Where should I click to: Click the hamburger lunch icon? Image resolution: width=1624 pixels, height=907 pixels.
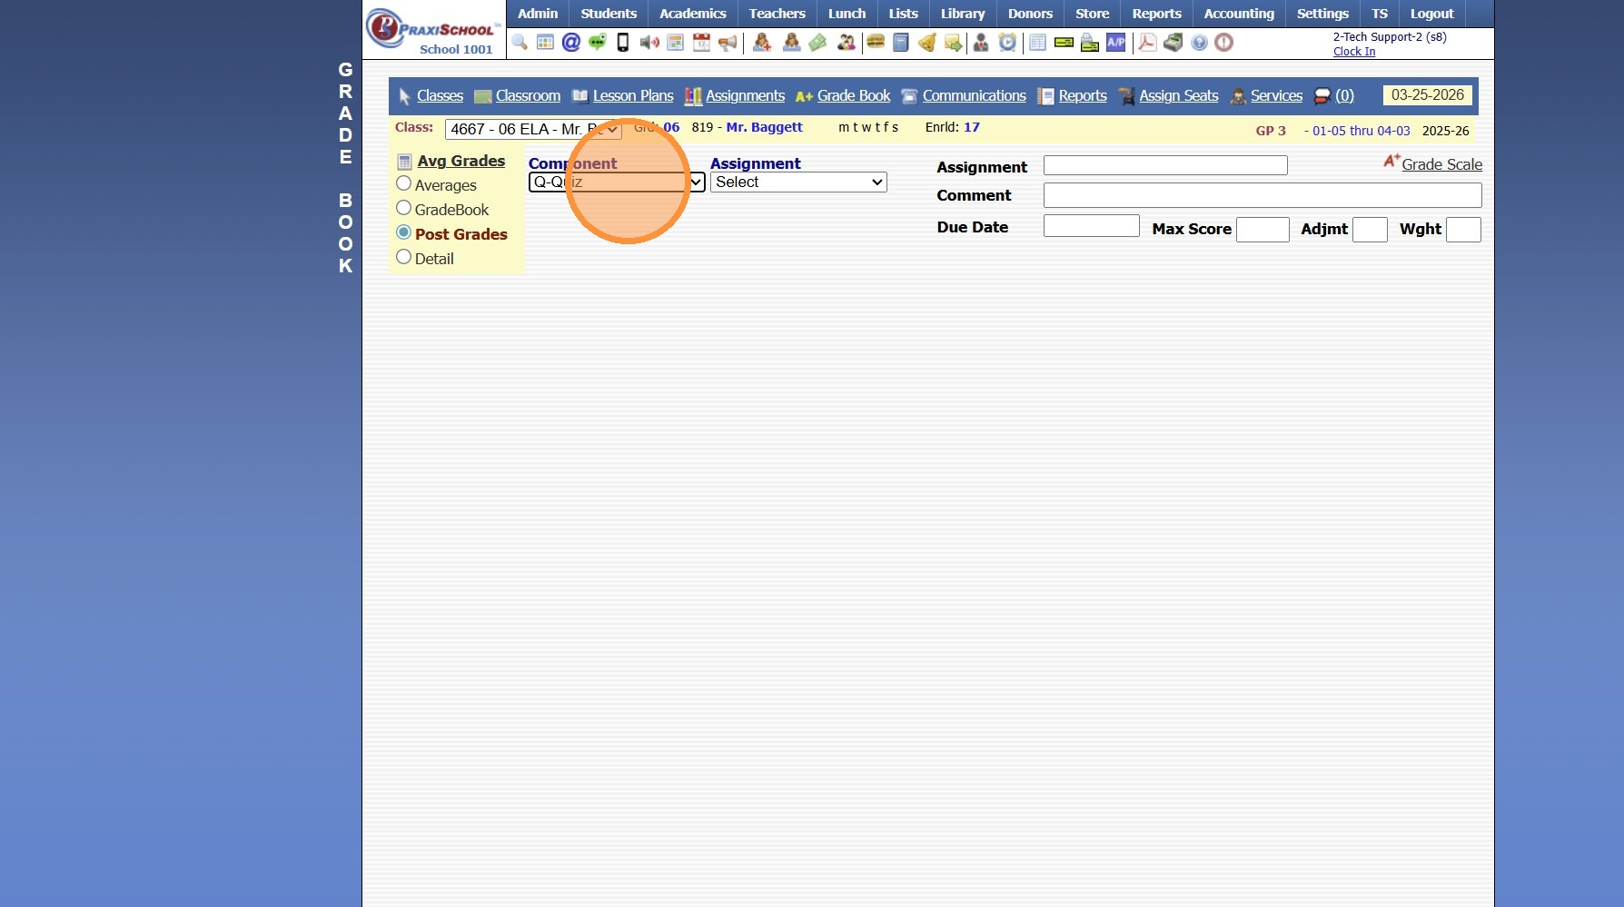pyautogui.click(x=876, y=43)
